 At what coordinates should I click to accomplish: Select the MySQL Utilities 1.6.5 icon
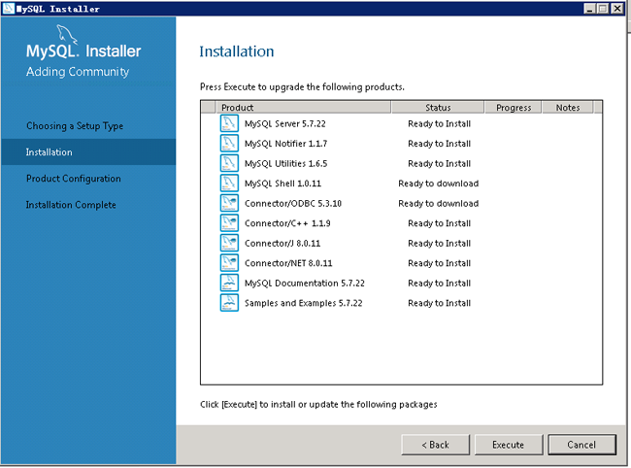click(x=229, y=163)
